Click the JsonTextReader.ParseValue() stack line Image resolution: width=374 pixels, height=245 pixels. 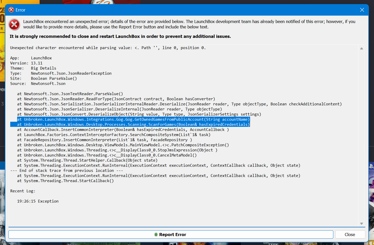(x=70, y=94)
